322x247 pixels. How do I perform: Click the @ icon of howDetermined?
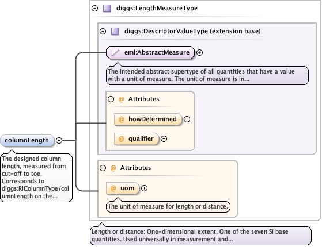122,119
